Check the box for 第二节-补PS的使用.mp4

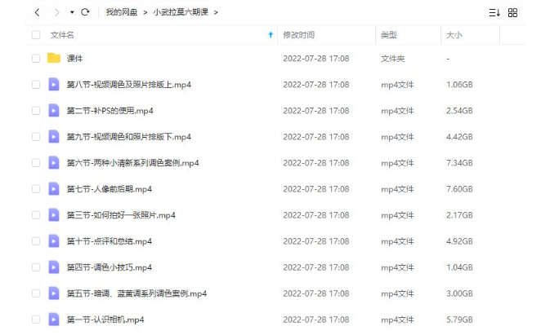(36, 111)
